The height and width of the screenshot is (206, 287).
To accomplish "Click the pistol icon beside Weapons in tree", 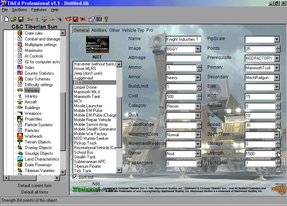I will [x=20, y=113].
